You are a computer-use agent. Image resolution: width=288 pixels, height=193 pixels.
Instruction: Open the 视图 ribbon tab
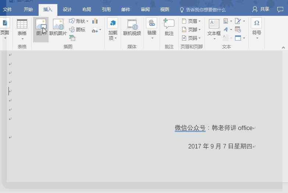pos(165,9)
